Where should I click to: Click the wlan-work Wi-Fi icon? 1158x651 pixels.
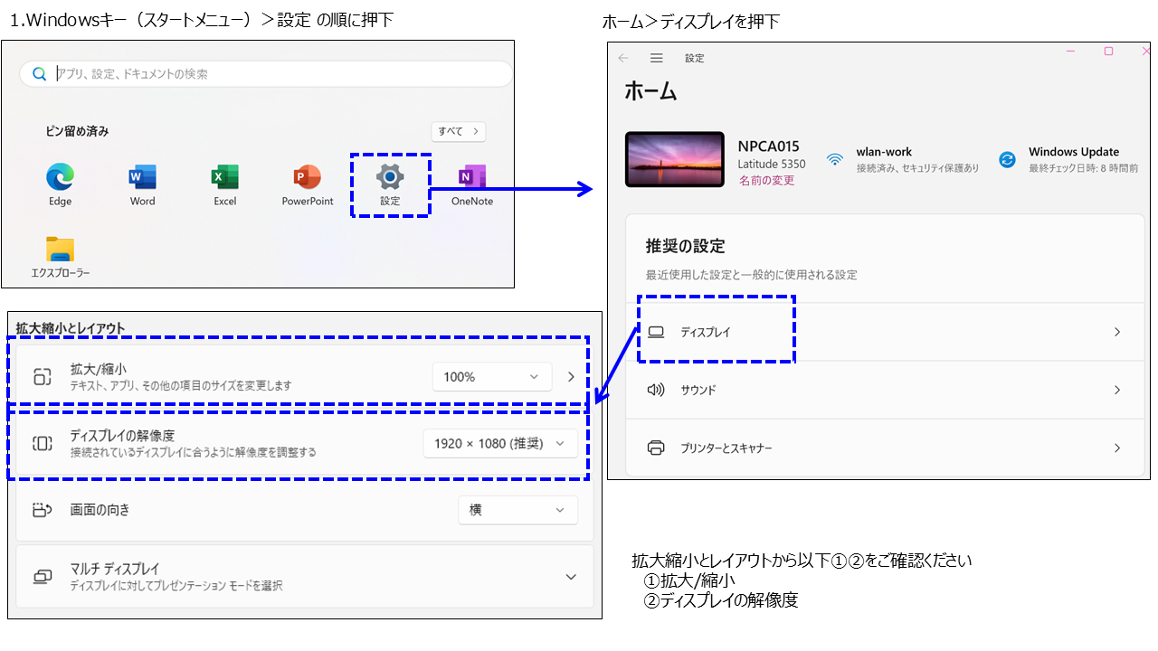834,160
